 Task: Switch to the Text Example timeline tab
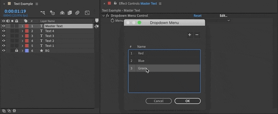[x=23, y=4]
